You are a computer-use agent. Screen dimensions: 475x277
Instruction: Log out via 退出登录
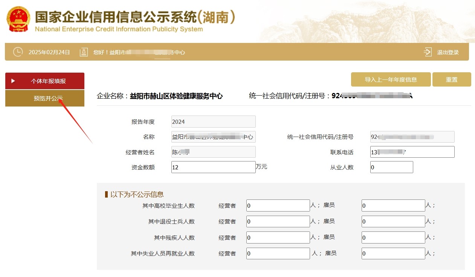point(448,52)
